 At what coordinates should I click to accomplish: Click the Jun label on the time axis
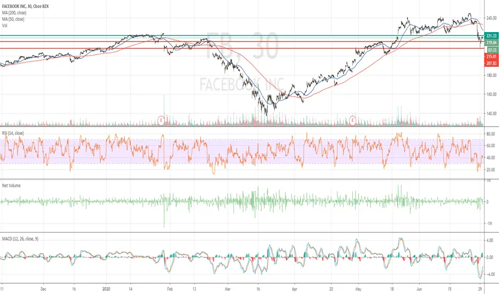(419, 289)
